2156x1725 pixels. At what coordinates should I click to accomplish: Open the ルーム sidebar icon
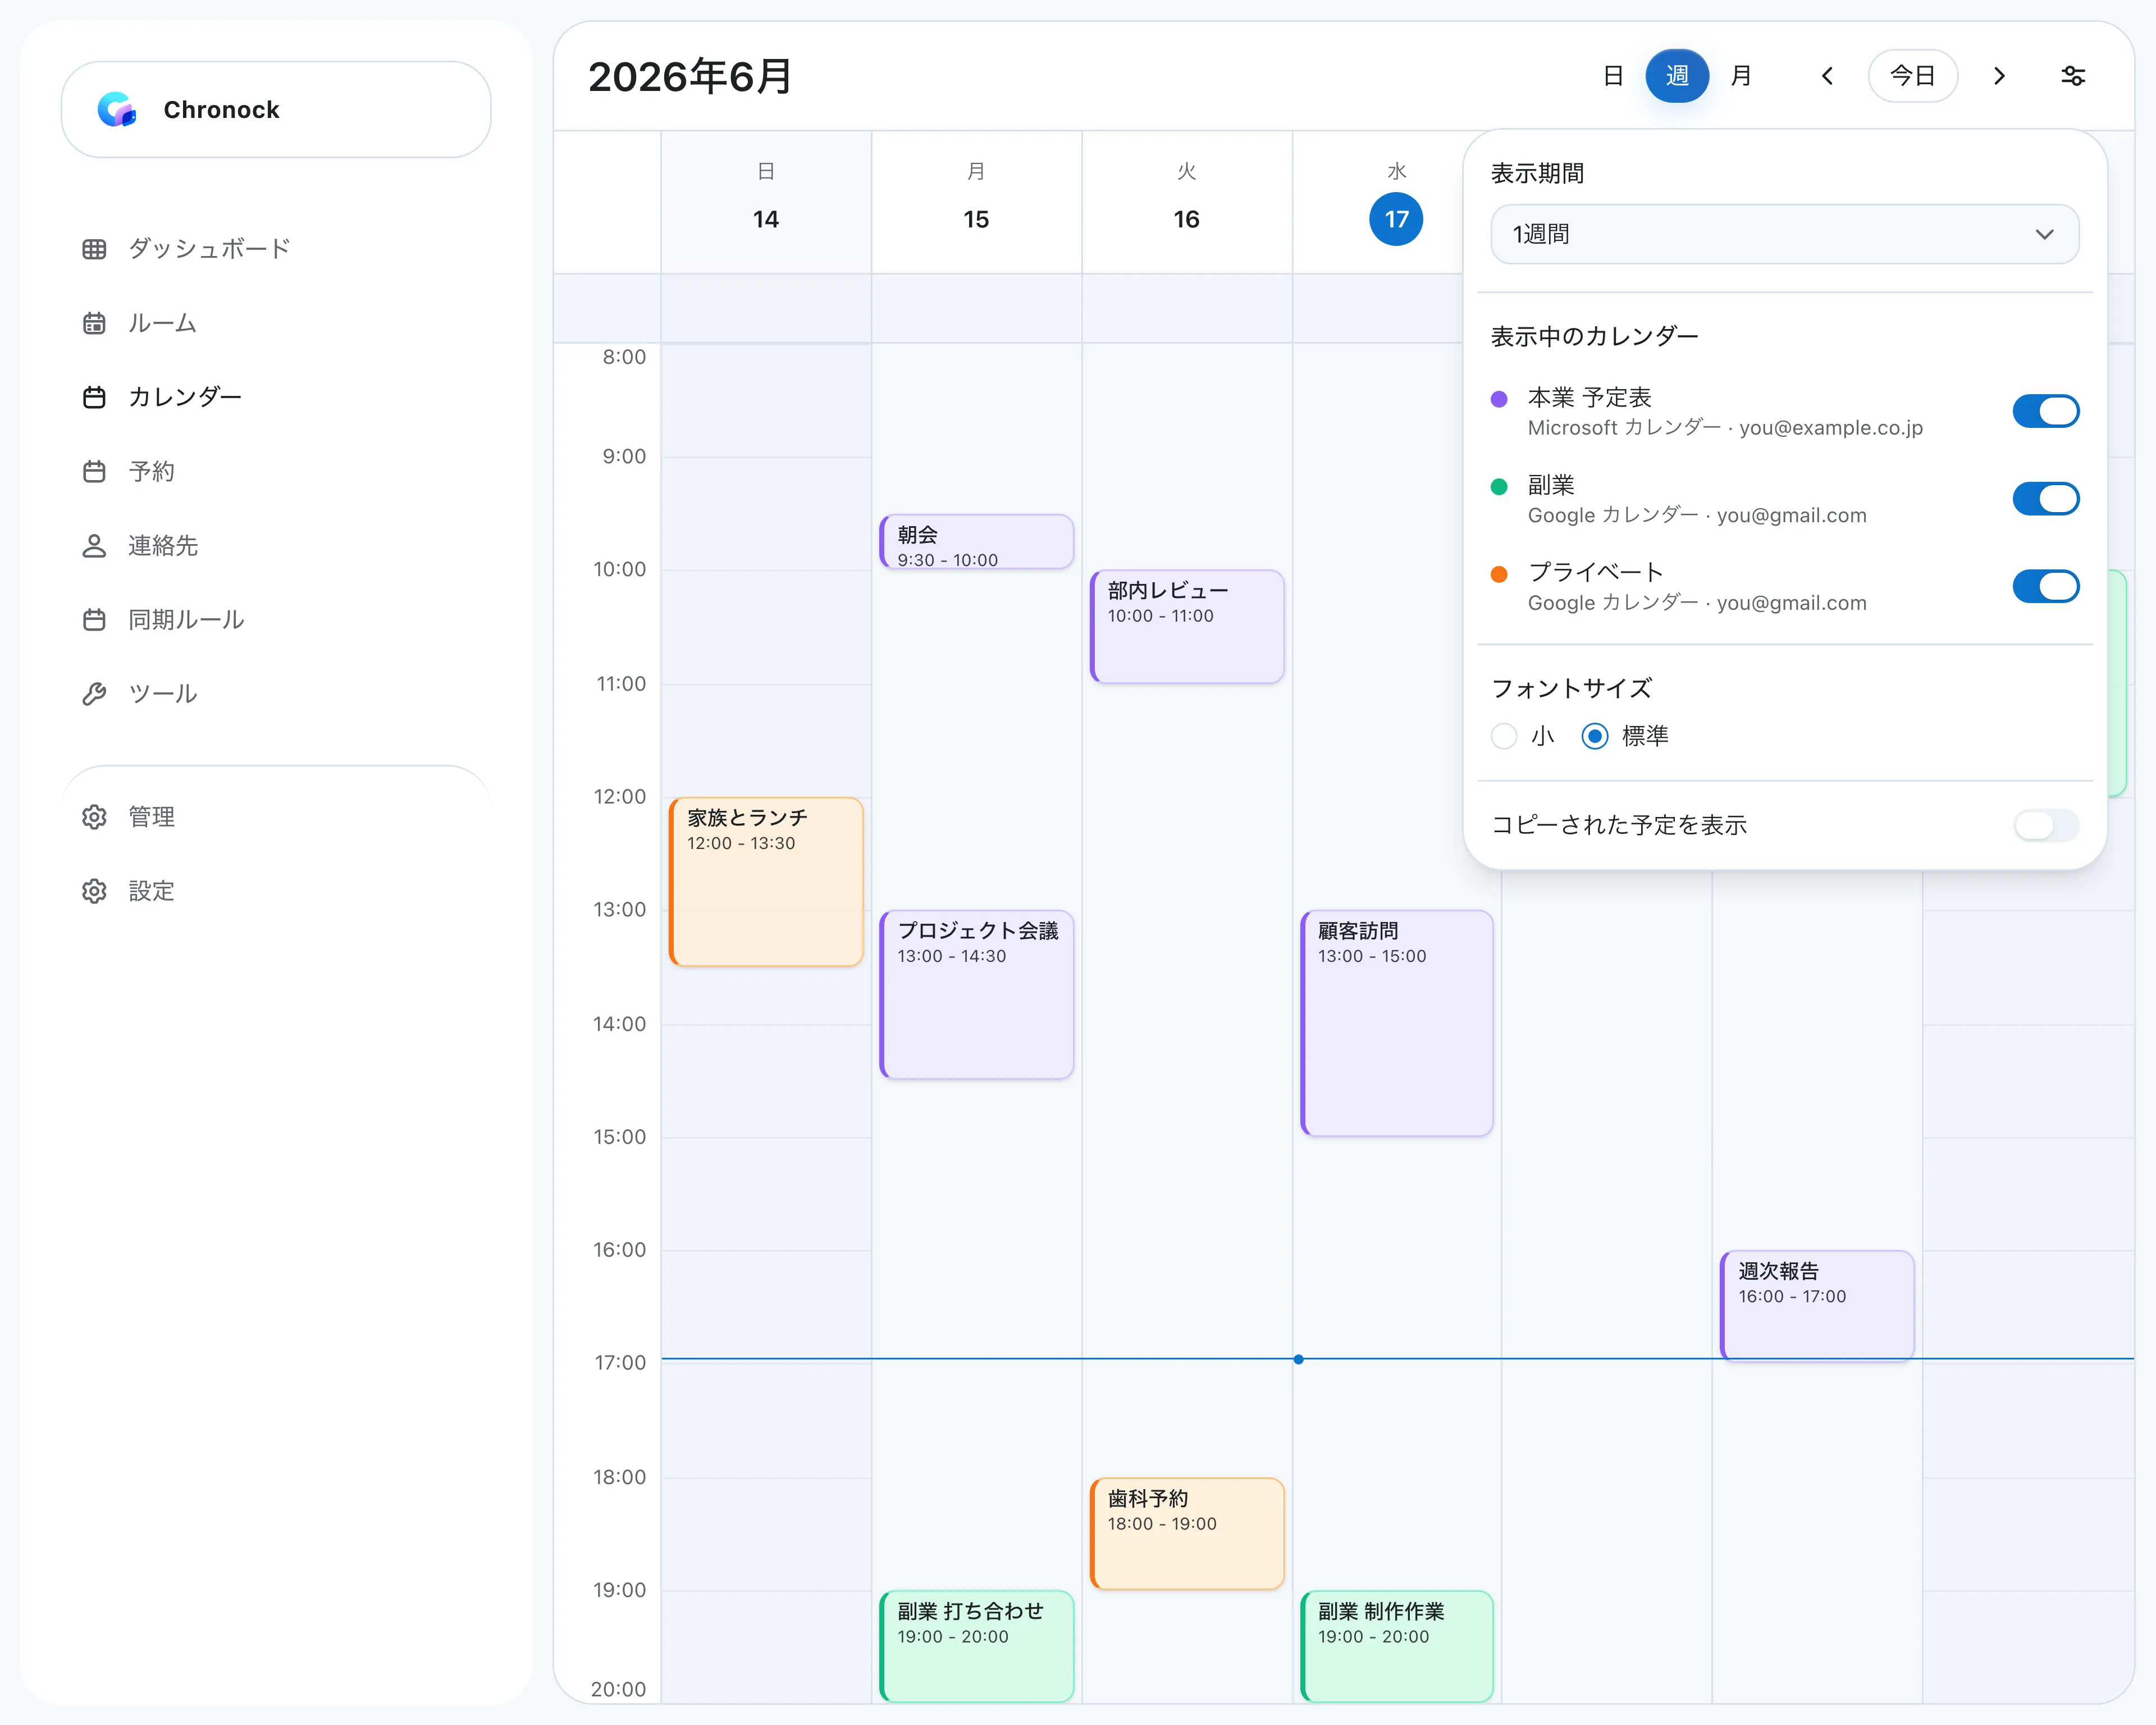click(x=94, y=323)
